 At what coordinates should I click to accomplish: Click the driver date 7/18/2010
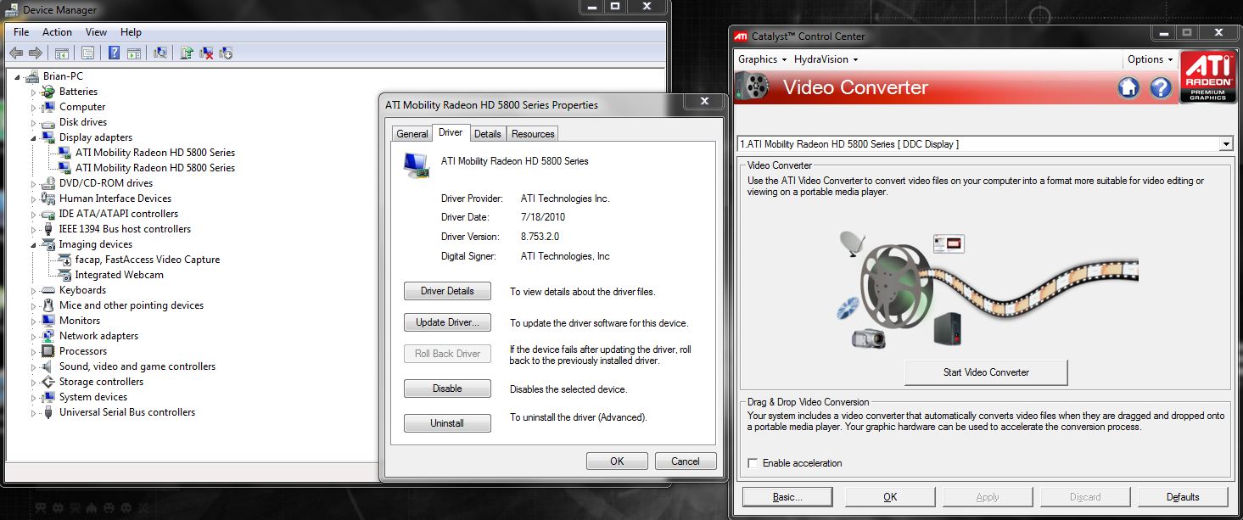[542, 217]
